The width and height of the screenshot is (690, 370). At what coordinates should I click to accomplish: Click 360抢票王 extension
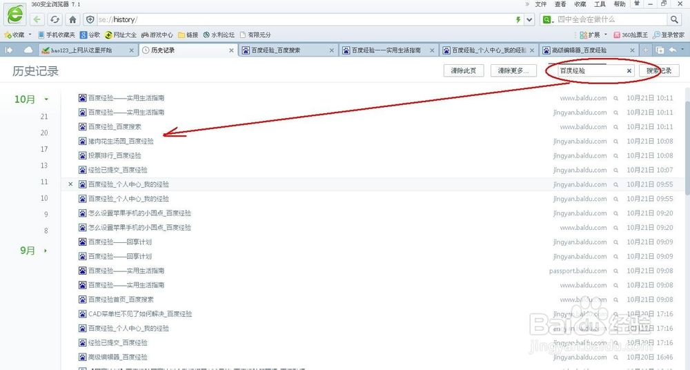coord(631,35)
